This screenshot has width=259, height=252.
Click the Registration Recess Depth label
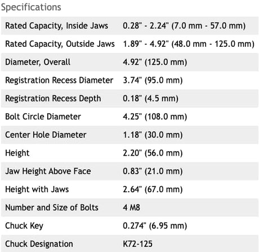53,99
